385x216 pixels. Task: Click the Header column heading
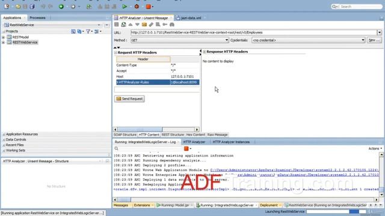click(x=143, y=59)
